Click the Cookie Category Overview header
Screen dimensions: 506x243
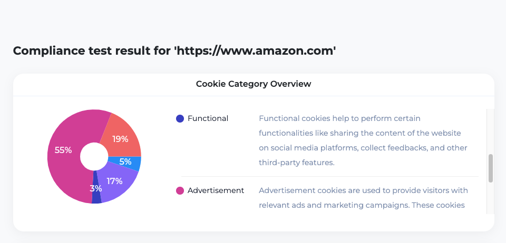[x=254, y=84]
